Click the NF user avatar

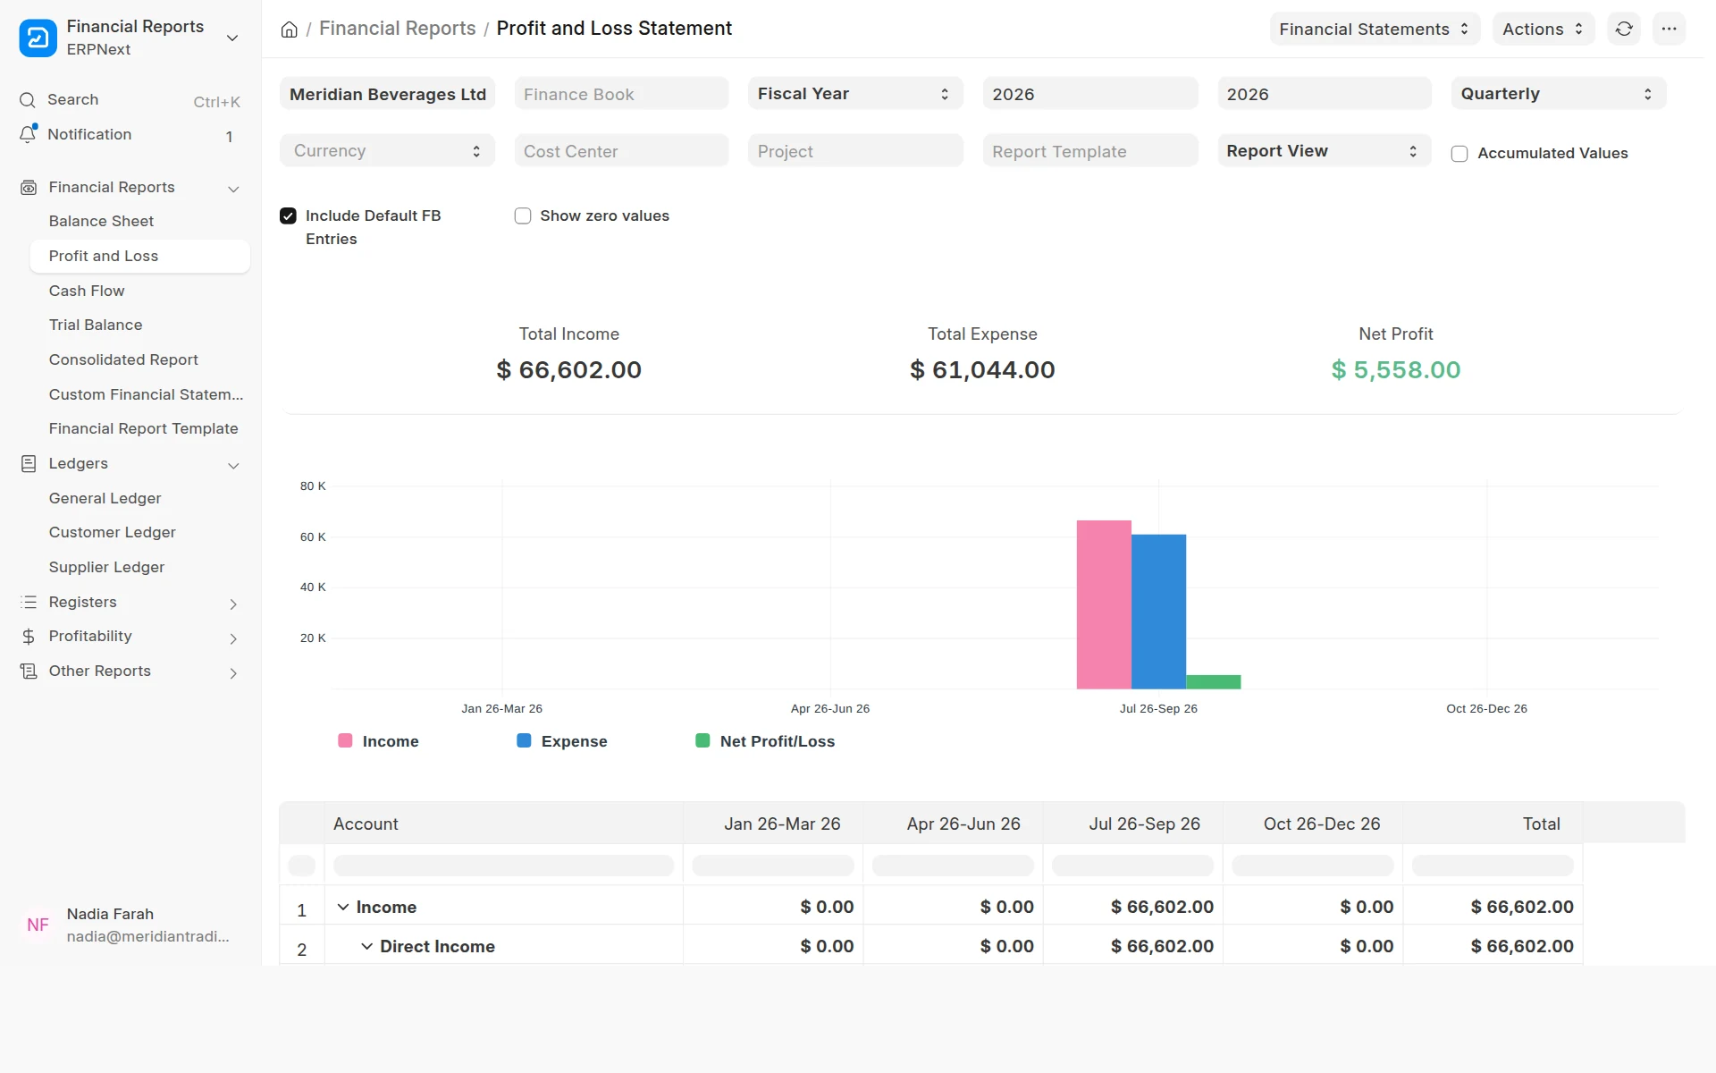coord(38,925)
